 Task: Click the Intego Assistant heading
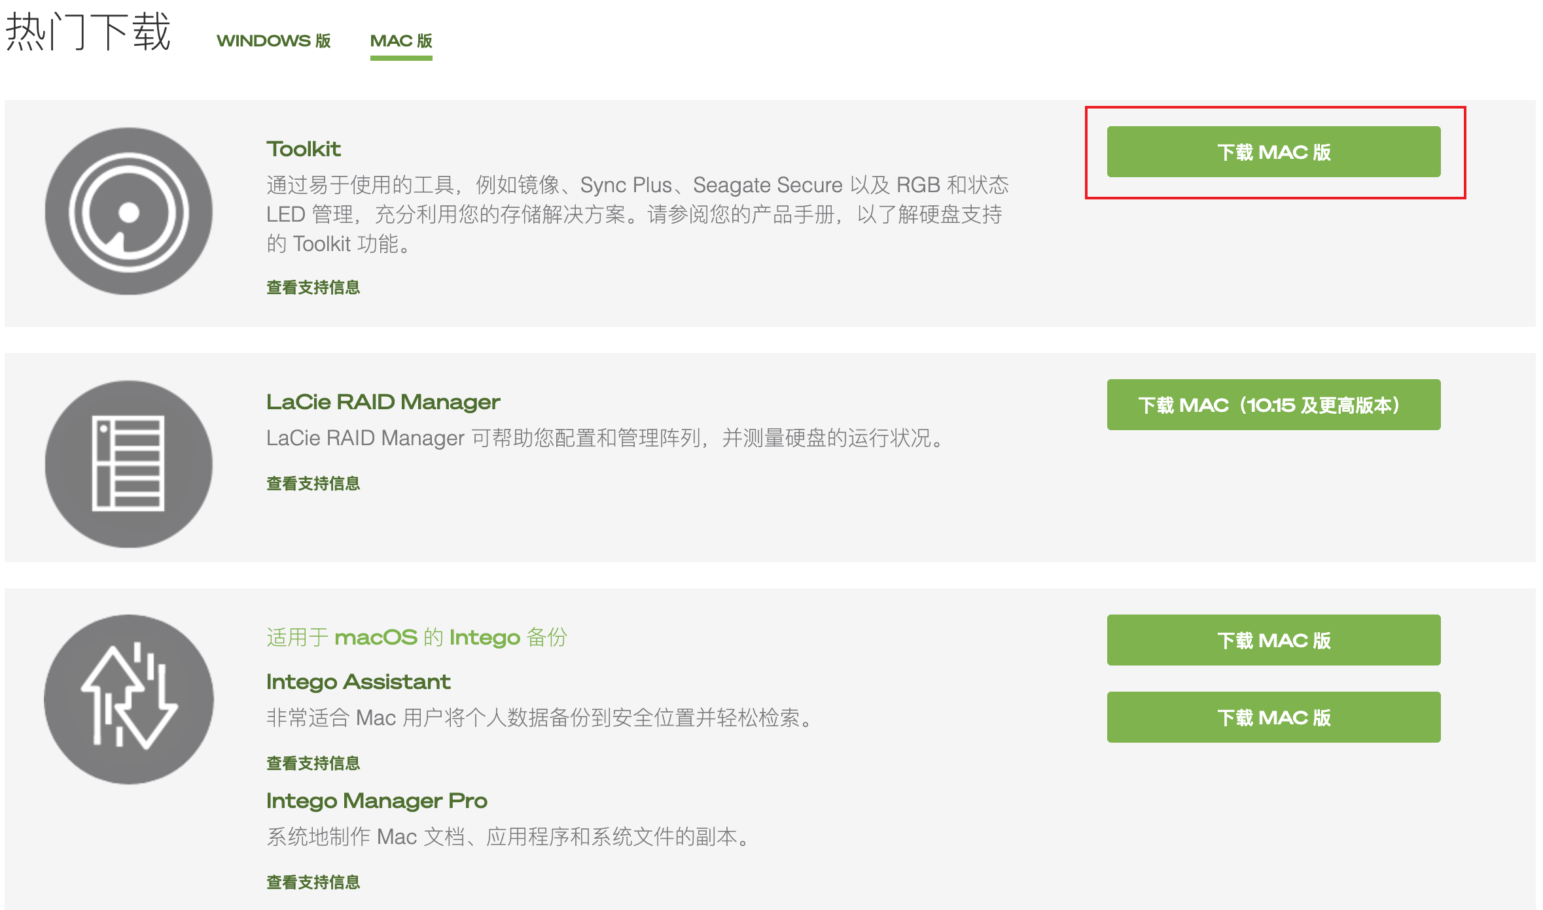pos(358,682)
